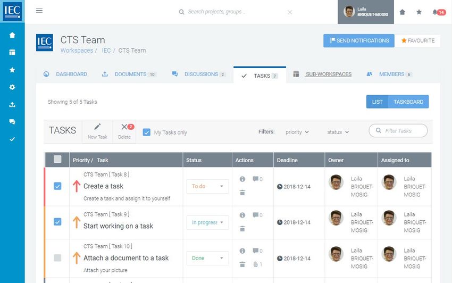Uncheck the Create a task checkbox
452x283 pixels.
pos(57,186)
